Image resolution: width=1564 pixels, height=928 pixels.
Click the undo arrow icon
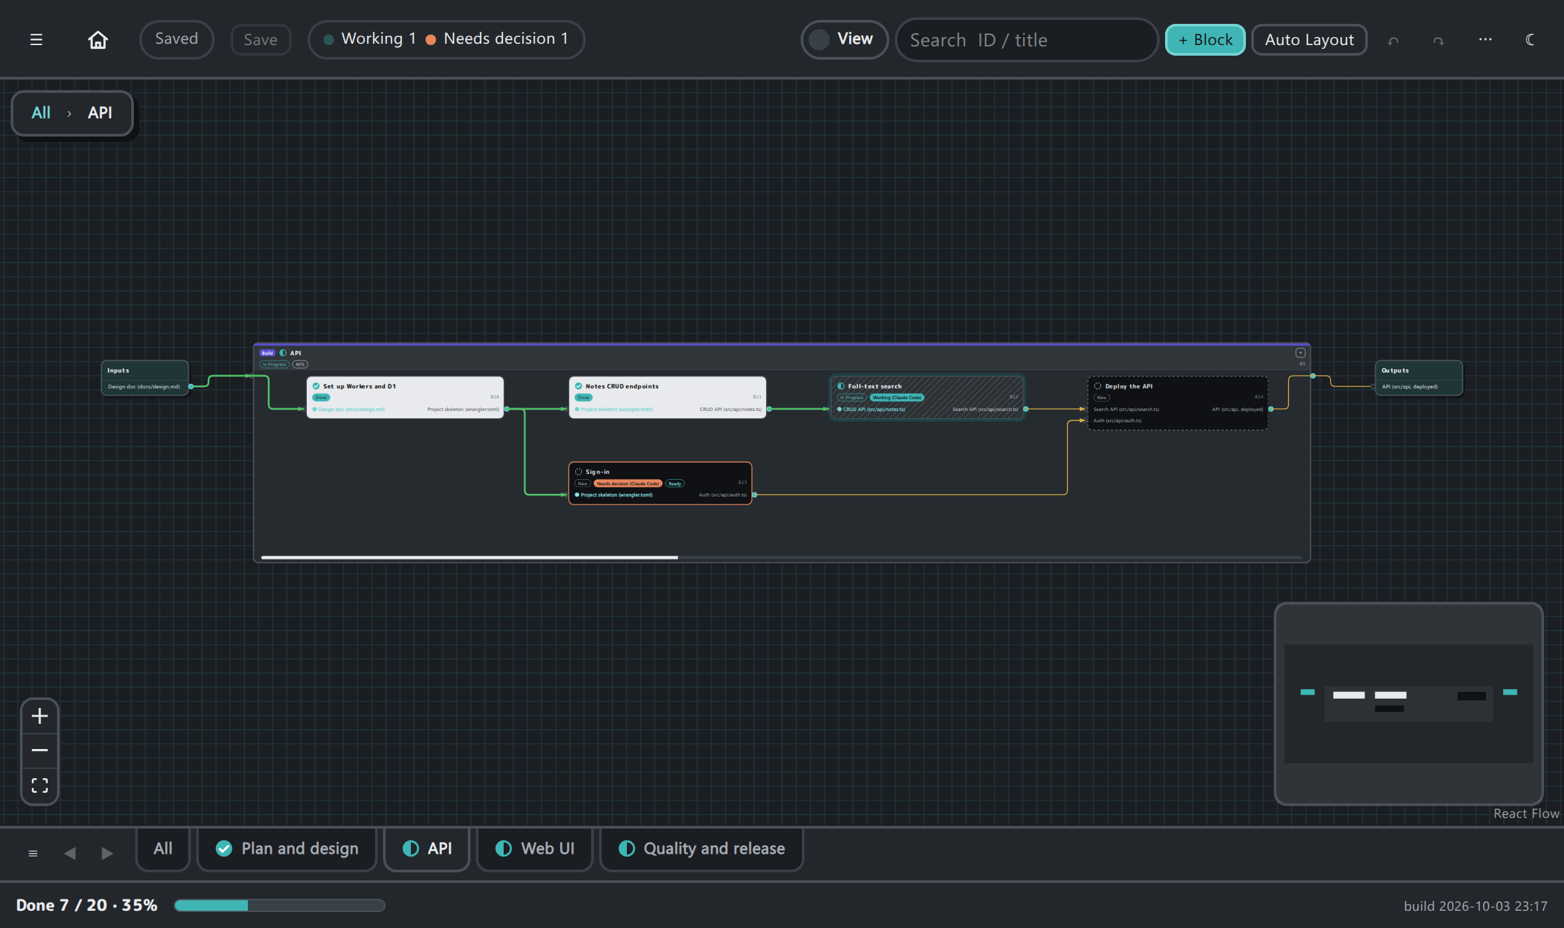click(x=1393, y=40)
